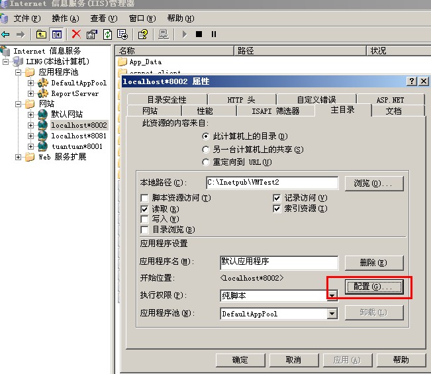Toggle the 索引资源 checkbox

(x=277, y=209)
